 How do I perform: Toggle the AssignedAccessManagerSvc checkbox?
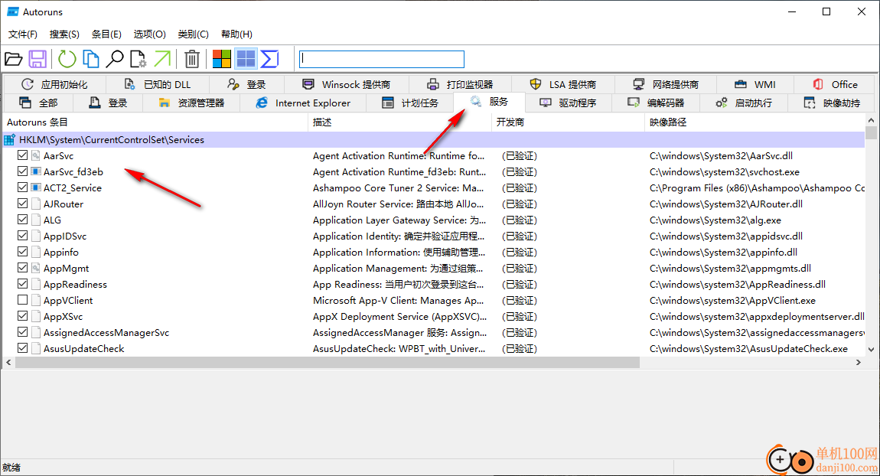tap(22, 332)
